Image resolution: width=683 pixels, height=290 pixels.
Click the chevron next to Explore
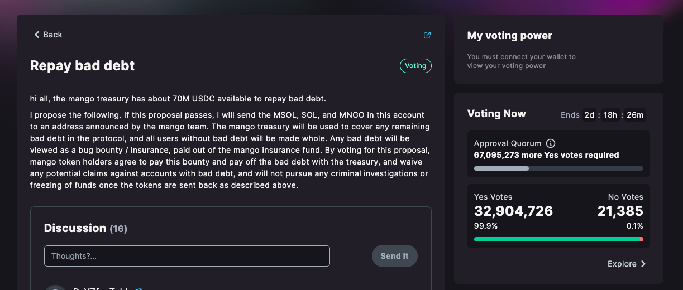643,264
